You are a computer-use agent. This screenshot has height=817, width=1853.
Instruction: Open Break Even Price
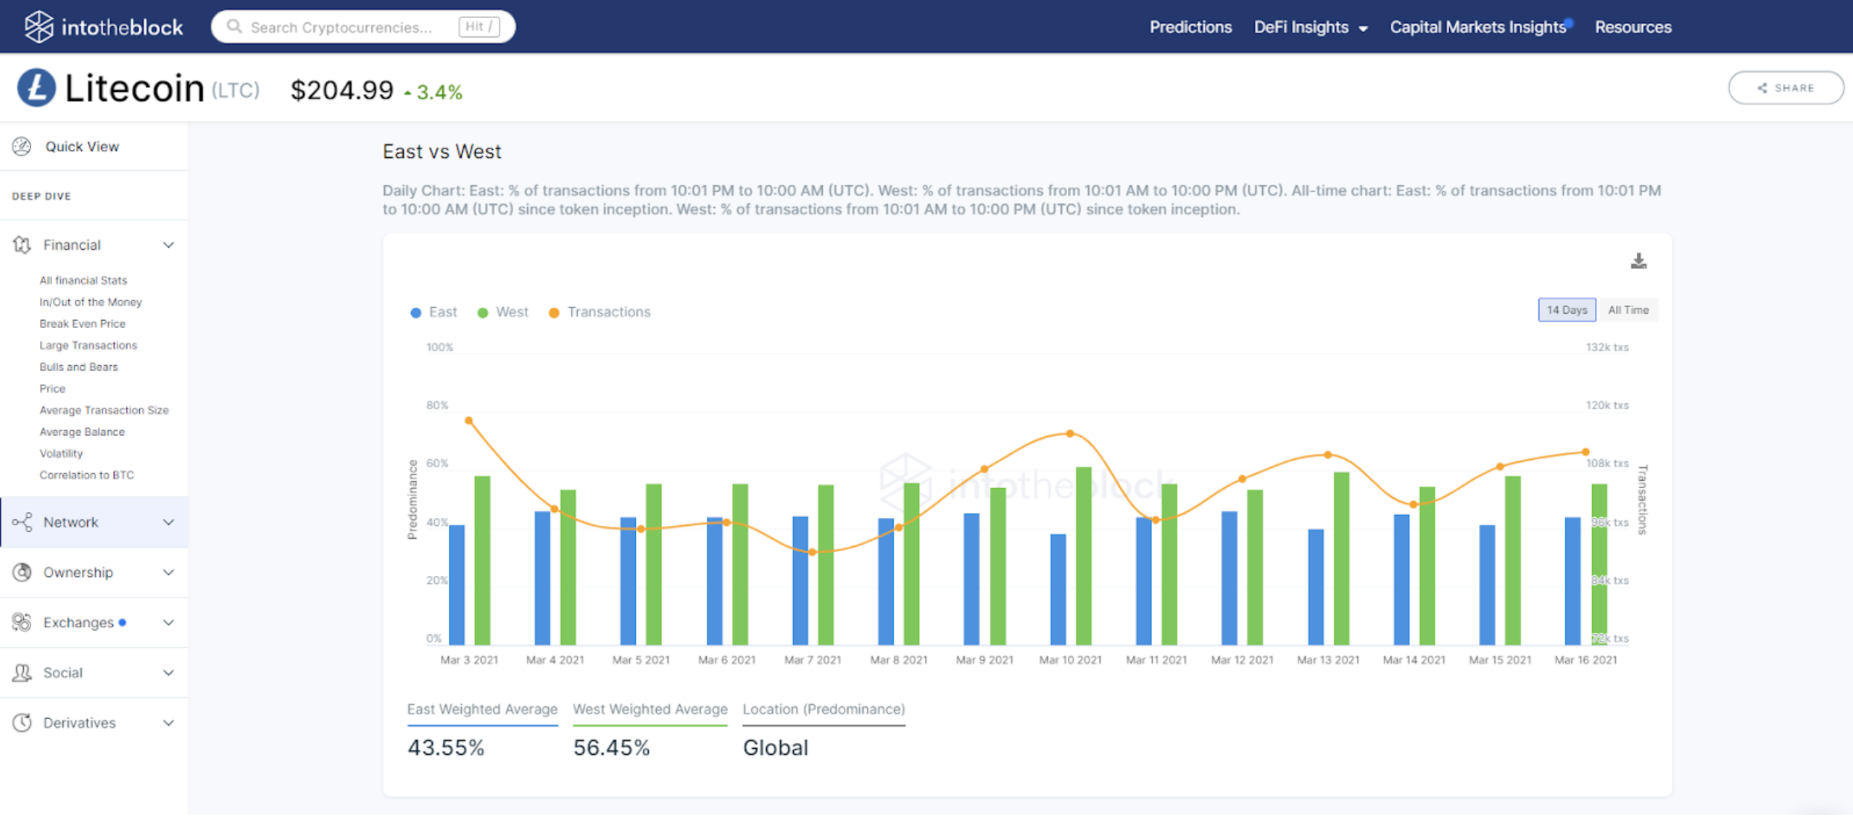(83, 324)
